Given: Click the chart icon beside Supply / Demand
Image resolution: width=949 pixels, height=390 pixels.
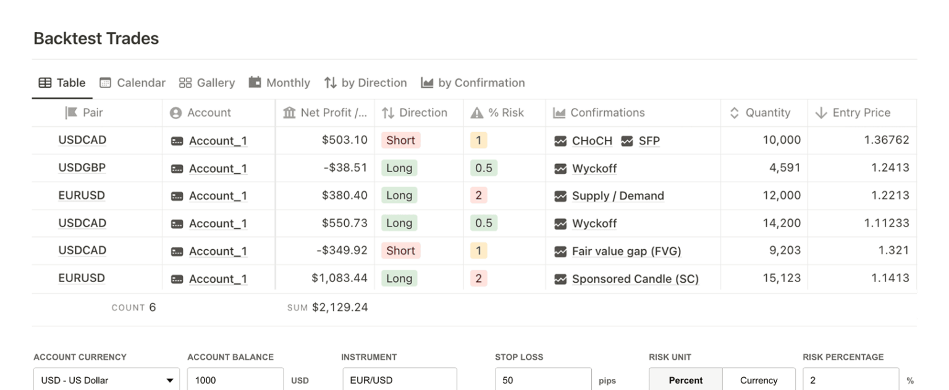Looking at the screenshot, I should click(x=560, y=196).
